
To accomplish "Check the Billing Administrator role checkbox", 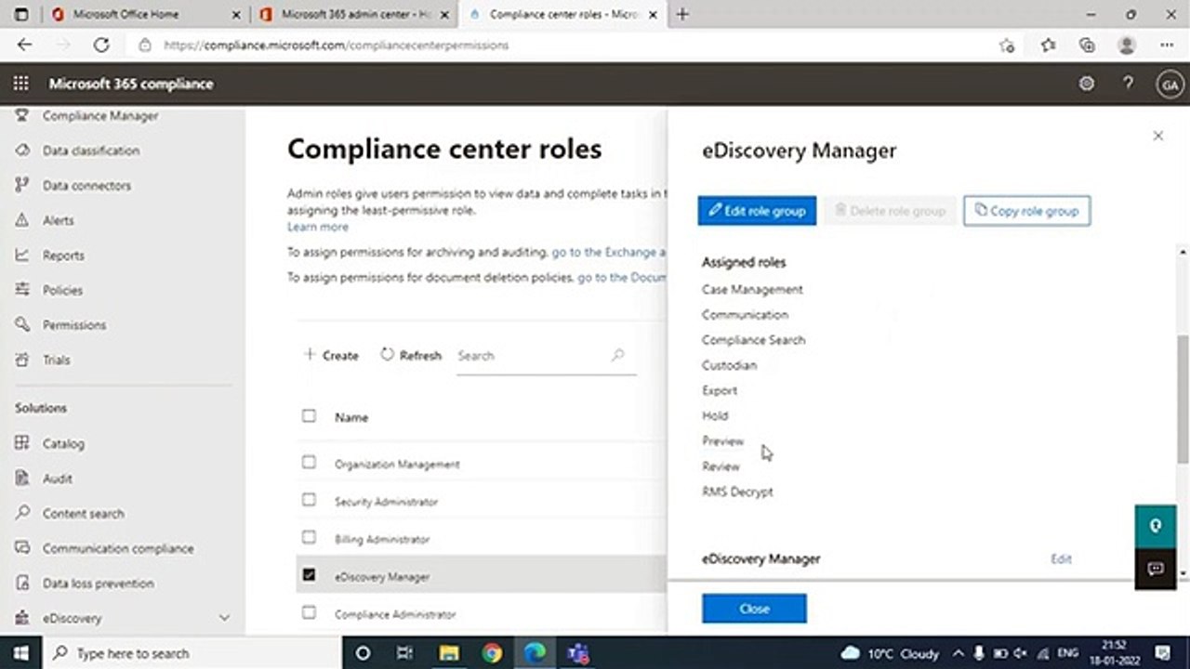I will (x=309, y=537).
